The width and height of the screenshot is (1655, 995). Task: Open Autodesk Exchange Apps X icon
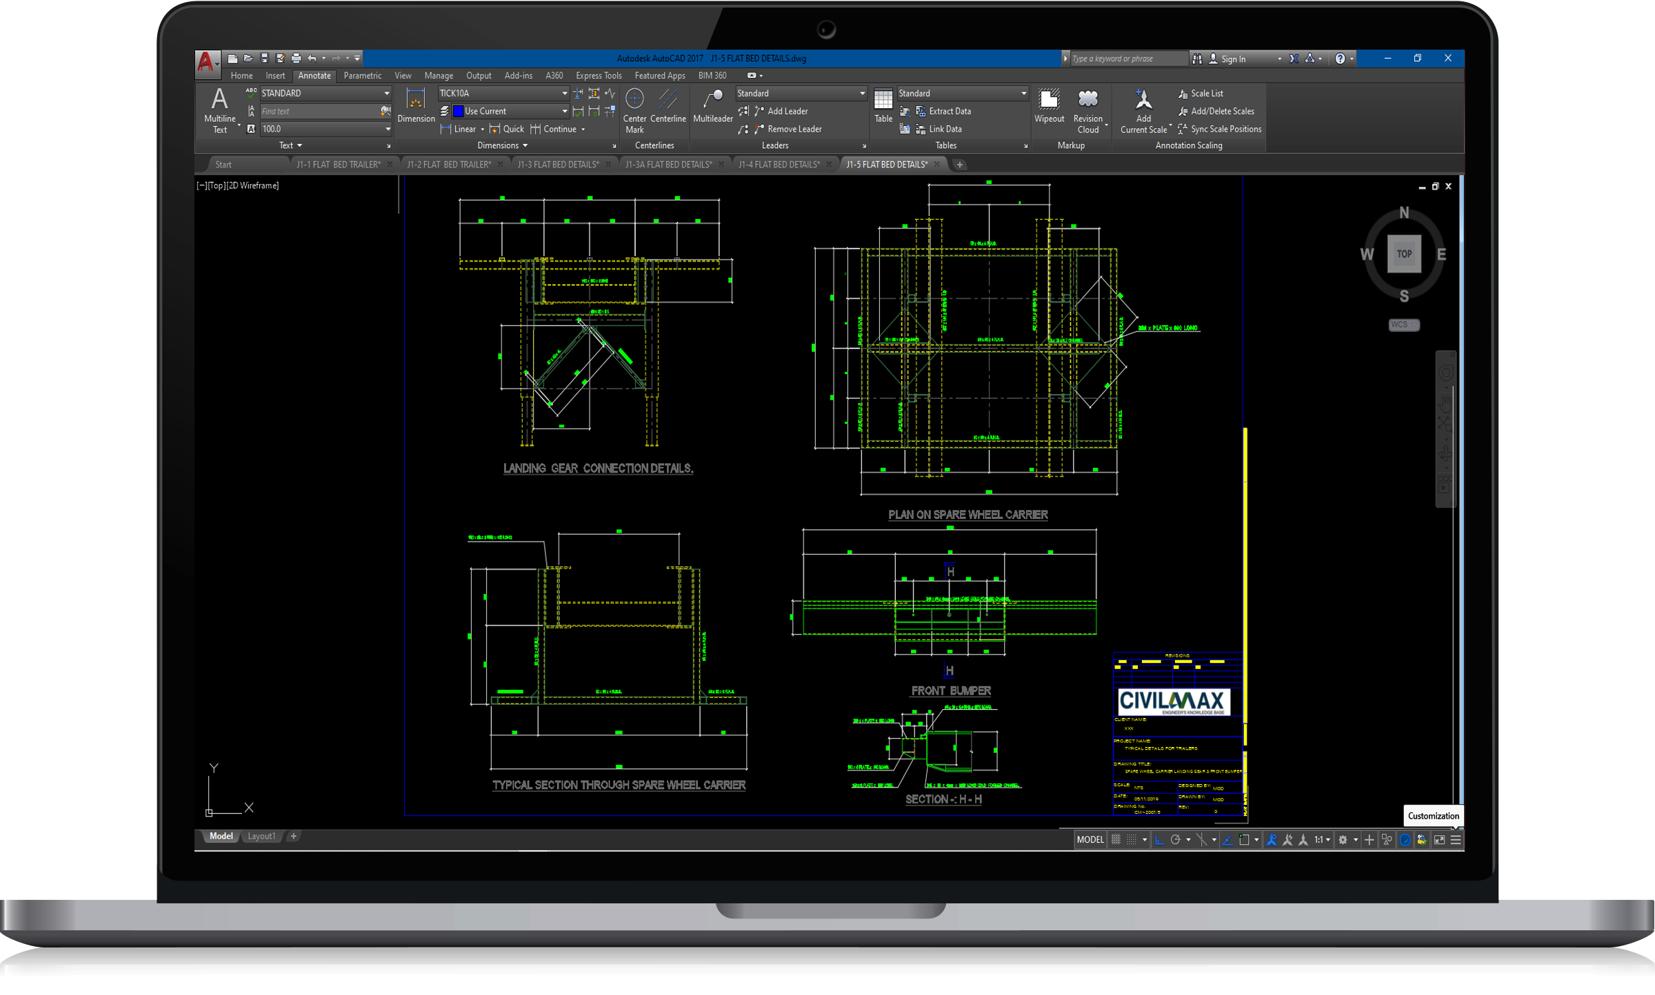coord(1294,59)
